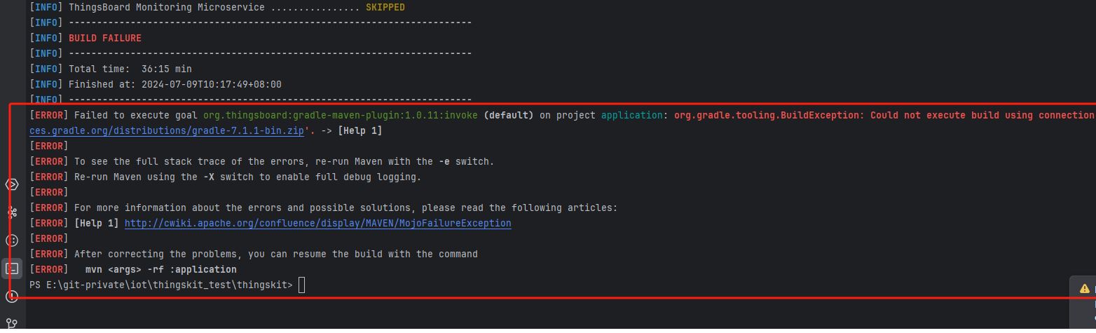
Task: Toggle the Terminal tool window icon
Action: [12, 268]
